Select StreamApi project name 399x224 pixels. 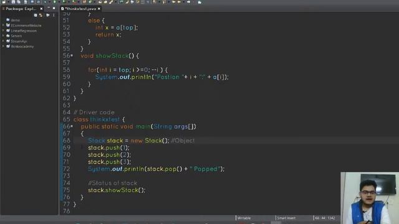pos(19,41)
